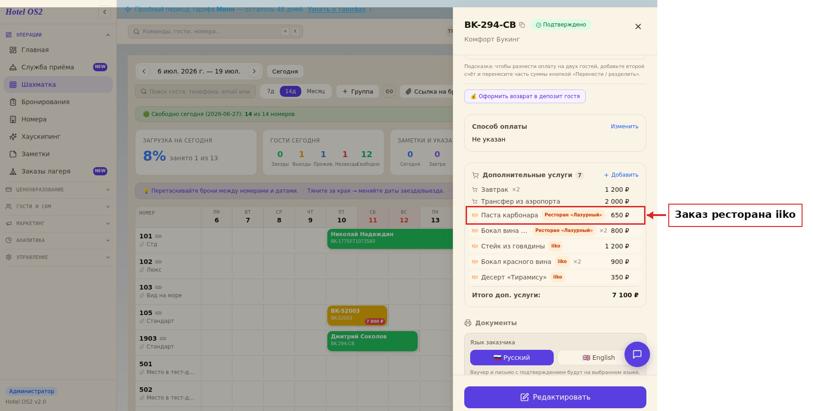Go to next date range arrow
The width and height of the screenshot is (813, 411).
pos(254,71)
